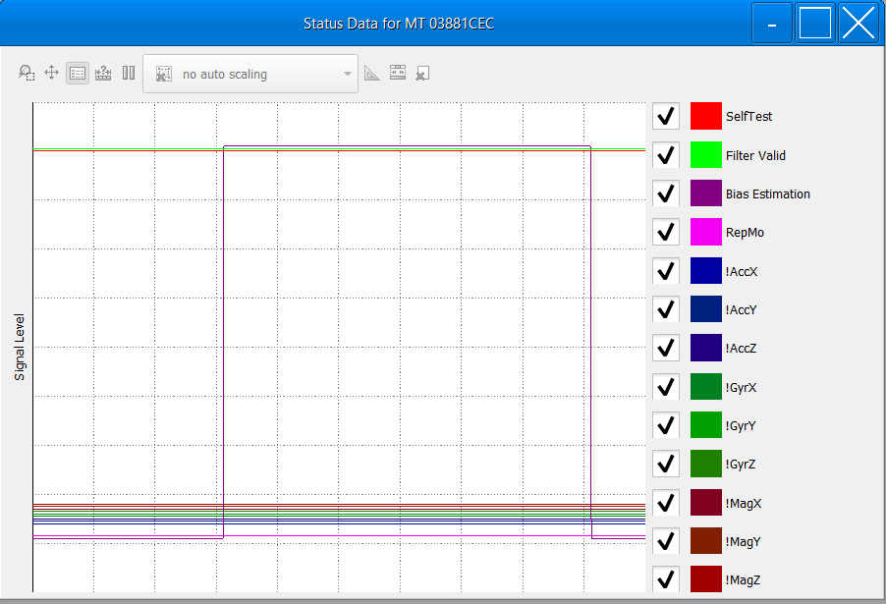Open the no auto scaling dropdown

coord(250,73)
